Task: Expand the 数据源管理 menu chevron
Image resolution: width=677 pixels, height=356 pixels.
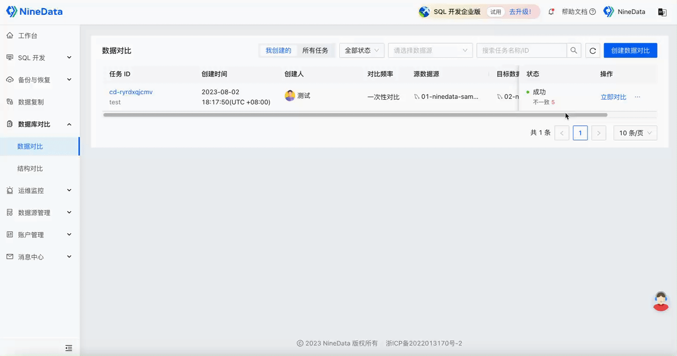Action: pyautogui.click(x=69, y=213)
